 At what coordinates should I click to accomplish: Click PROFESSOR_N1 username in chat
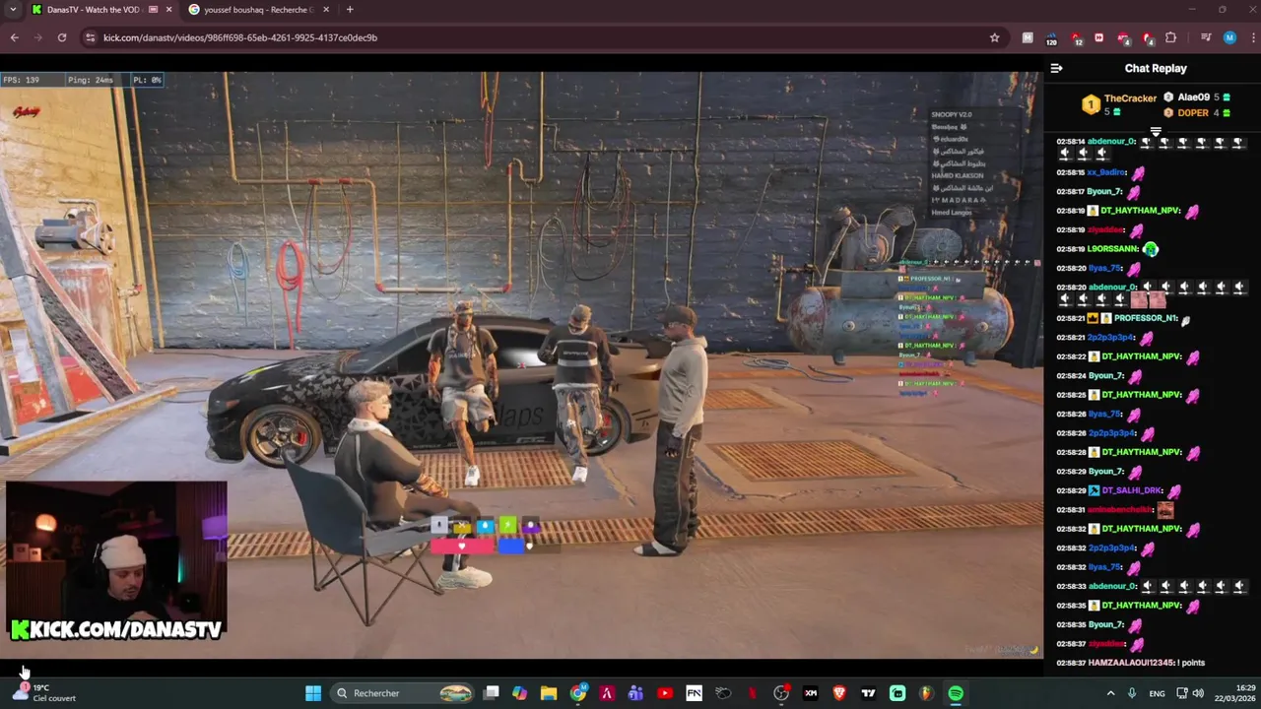point(1146,318)
